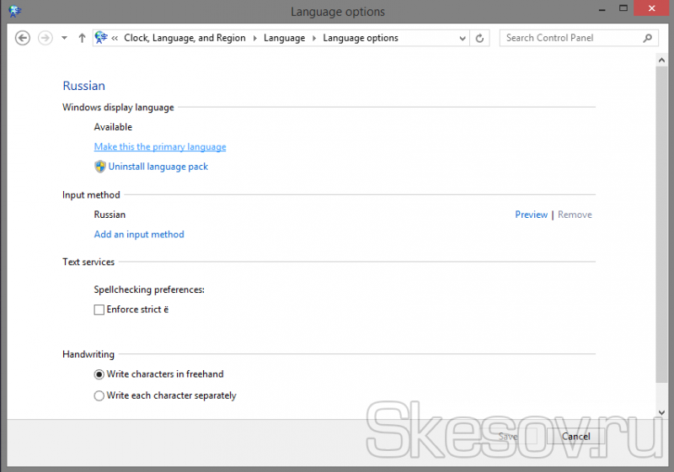Select Write characters in freehand option

click(x=99, y=374)
